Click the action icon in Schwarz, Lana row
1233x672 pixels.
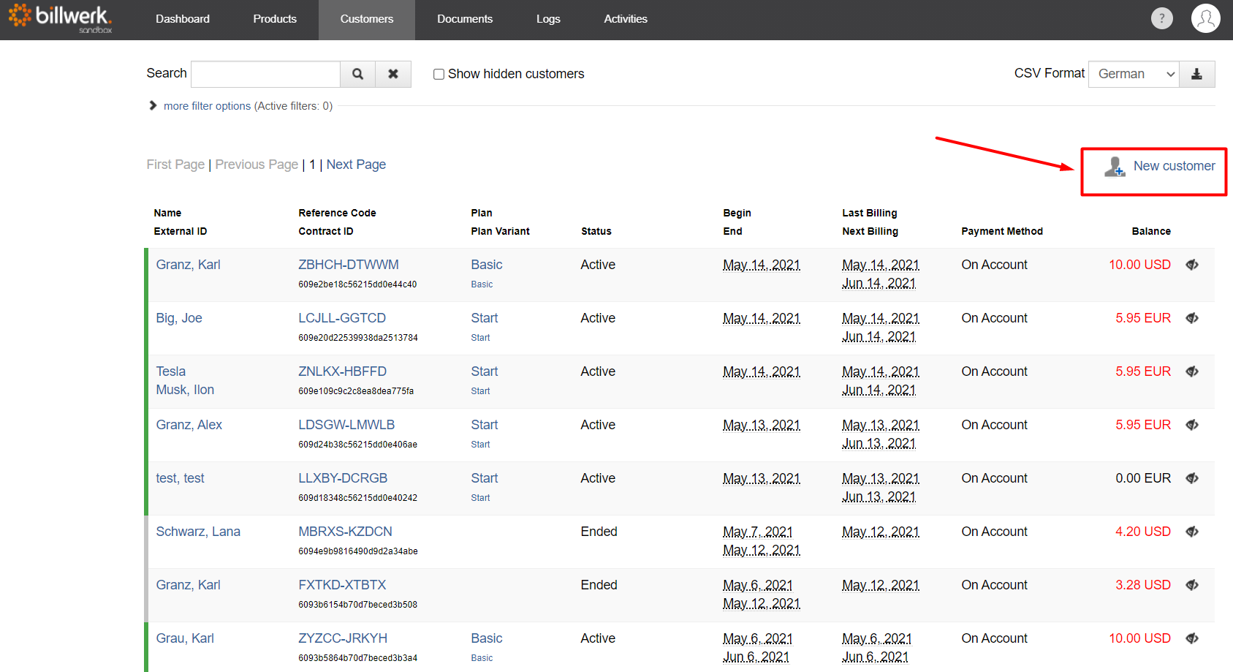[1192, 532]
